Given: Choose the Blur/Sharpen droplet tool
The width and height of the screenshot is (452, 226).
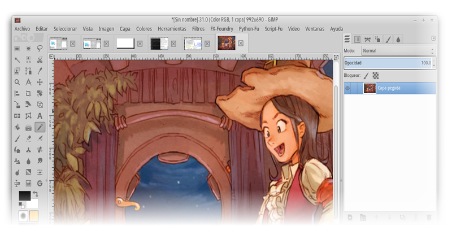Looking at the screenshot, I should 28,161.
